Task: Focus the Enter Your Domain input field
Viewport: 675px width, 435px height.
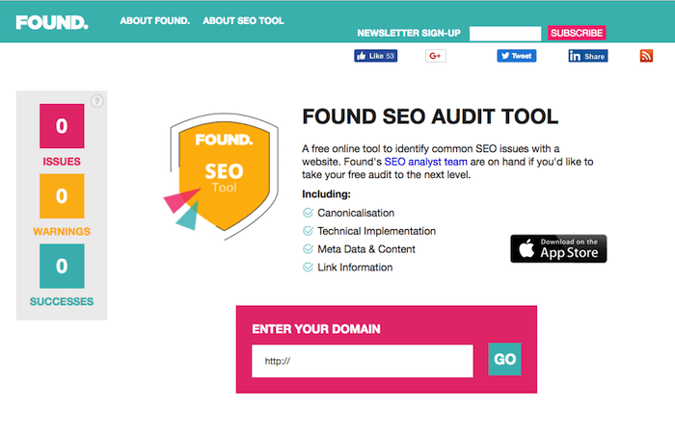Action: [x=362, y=361]
